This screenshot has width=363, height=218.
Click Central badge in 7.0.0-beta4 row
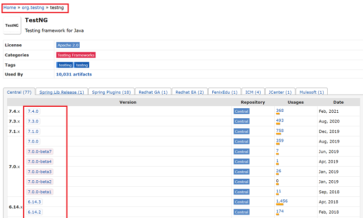point(241,162)
